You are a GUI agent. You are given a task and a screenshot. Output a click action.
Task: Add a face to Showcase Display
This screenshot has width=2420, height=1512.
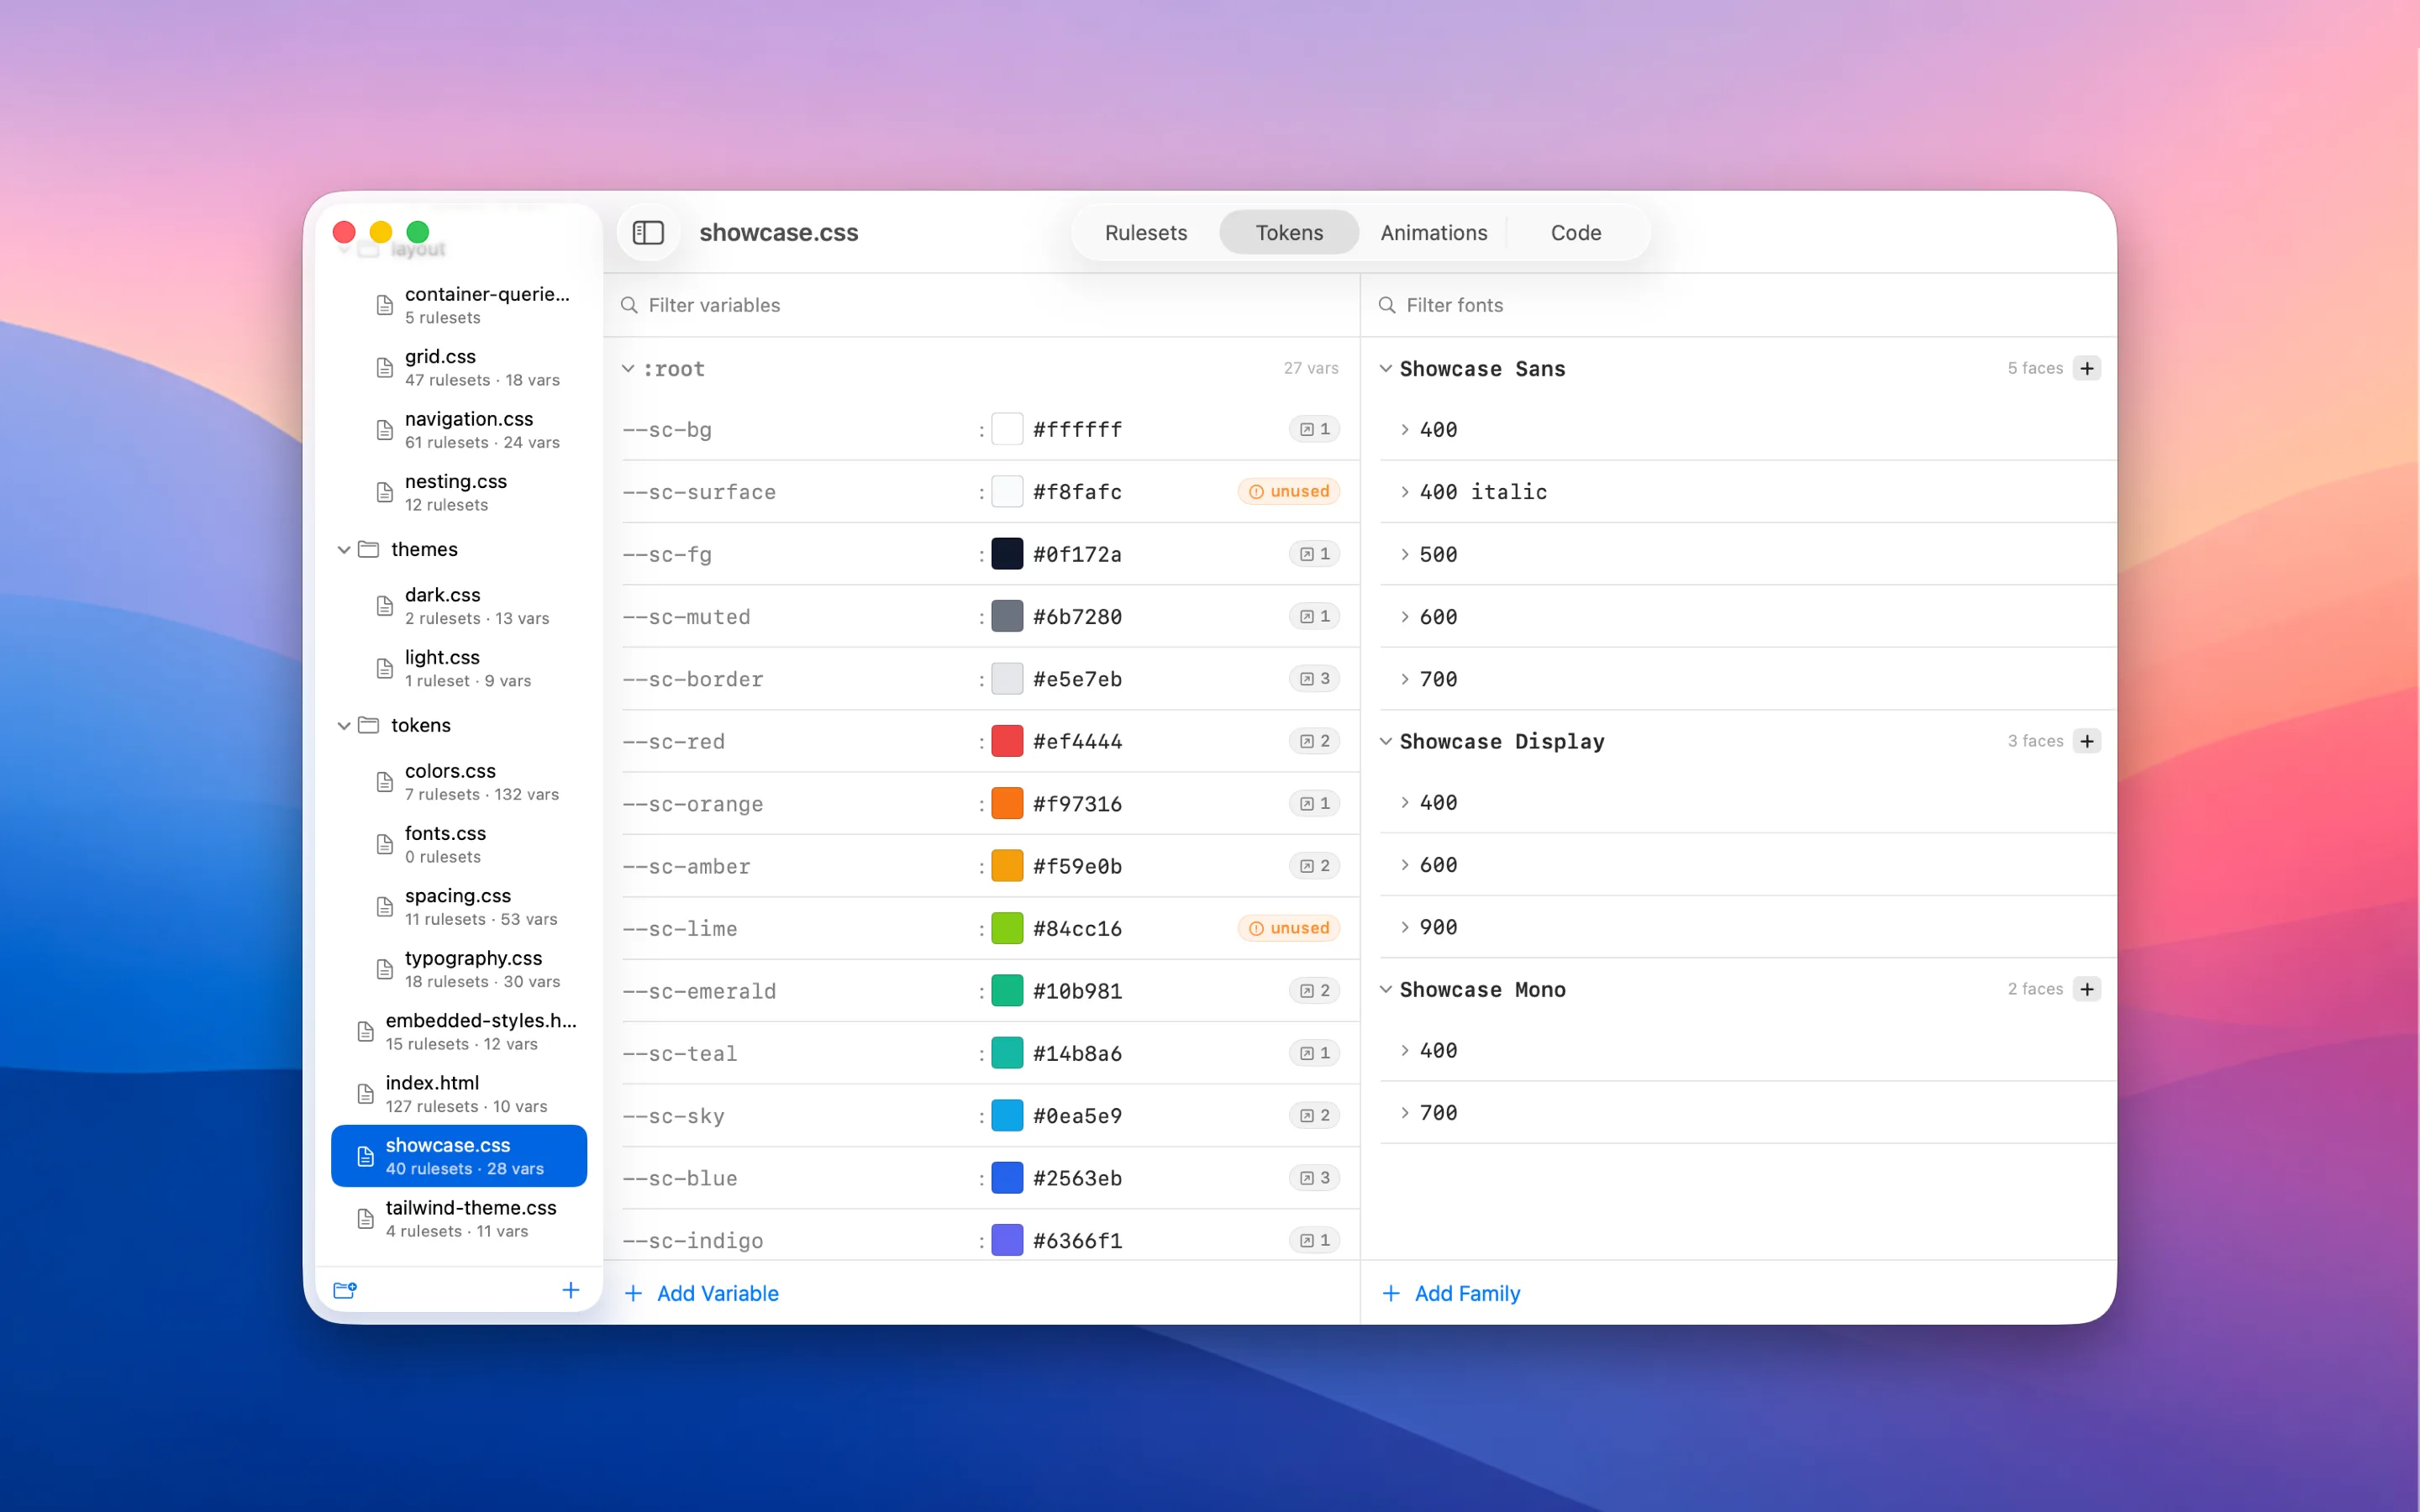coord(2087,741)
